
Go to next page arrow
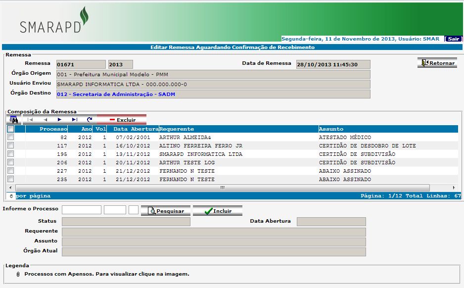click(59, 120)
